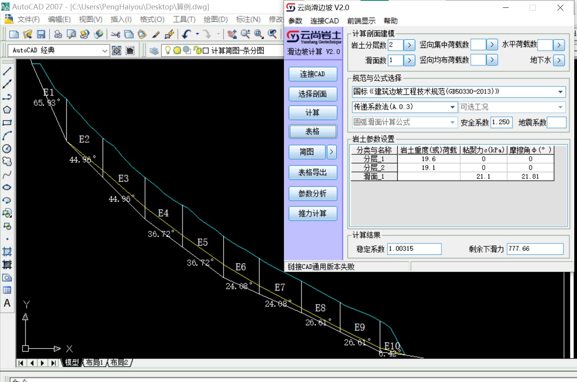This screenshot has height=382, width=577.
Task: Open Plot Preview from the toolbar
Action: tap(71, 34)
